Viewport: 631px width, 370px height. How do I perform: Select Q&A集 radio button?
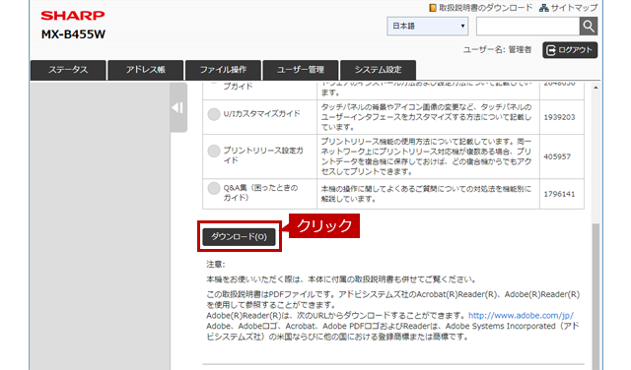(x=214, y=188)
